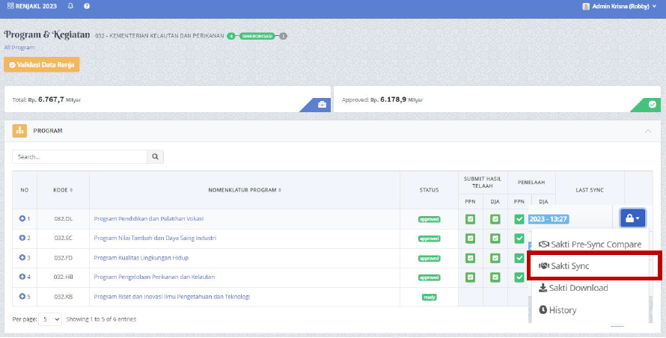
Task: Open RENJAKL 2023 home grid icon
Action: (x=10, y=6)
